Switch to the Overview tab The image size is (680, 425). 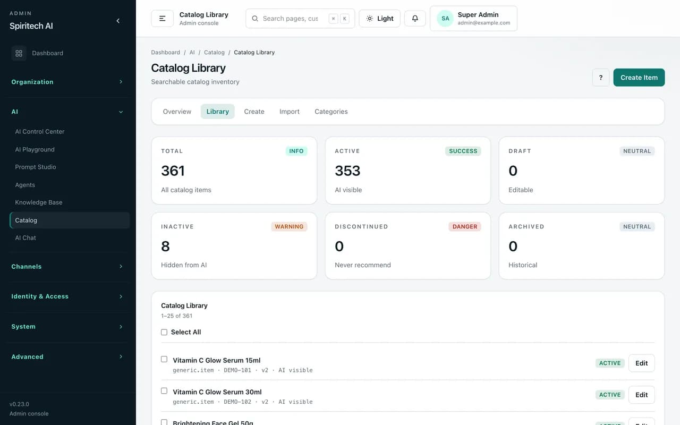(x=177, y=112)
